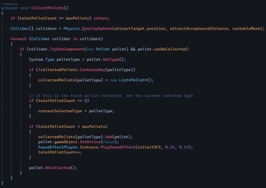The width and height of the screenshot is (266, 188).
Task: Select the maxPellets variable in the return line
Action: (x=77, y=18)
